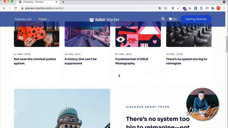
Task: Open 'There's no system too big to reimagine' card title
Action: click(x=187, y=61)
